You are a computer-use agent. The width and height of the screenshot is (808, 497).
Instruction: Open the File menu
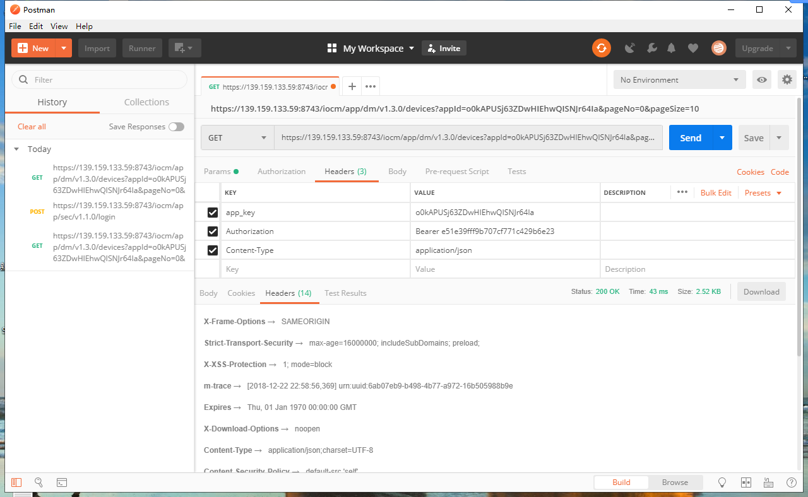(15, 26)
